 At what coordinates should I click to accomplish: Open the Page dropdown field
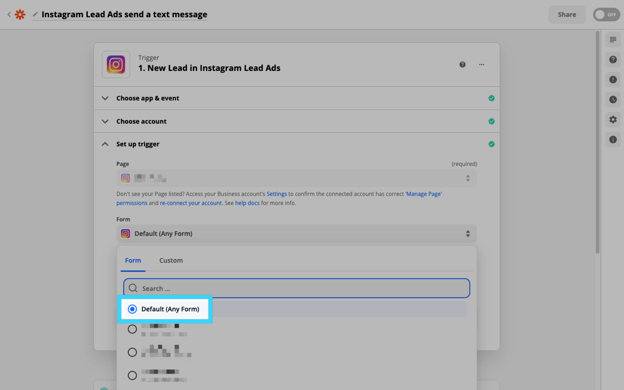pos(297,178)
